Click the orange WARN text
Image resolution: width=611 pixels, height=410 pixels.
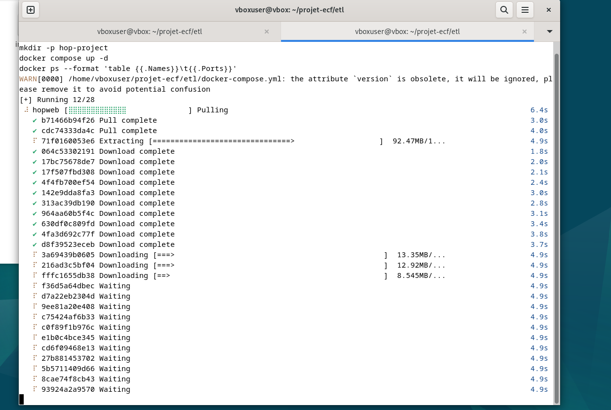28,79
